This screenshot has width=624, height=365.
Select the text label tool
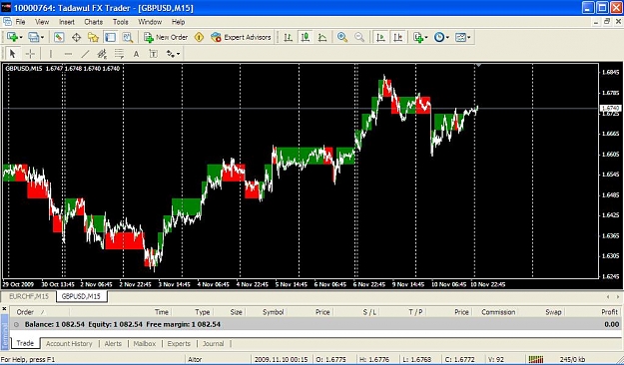click(x=153, y=54)
